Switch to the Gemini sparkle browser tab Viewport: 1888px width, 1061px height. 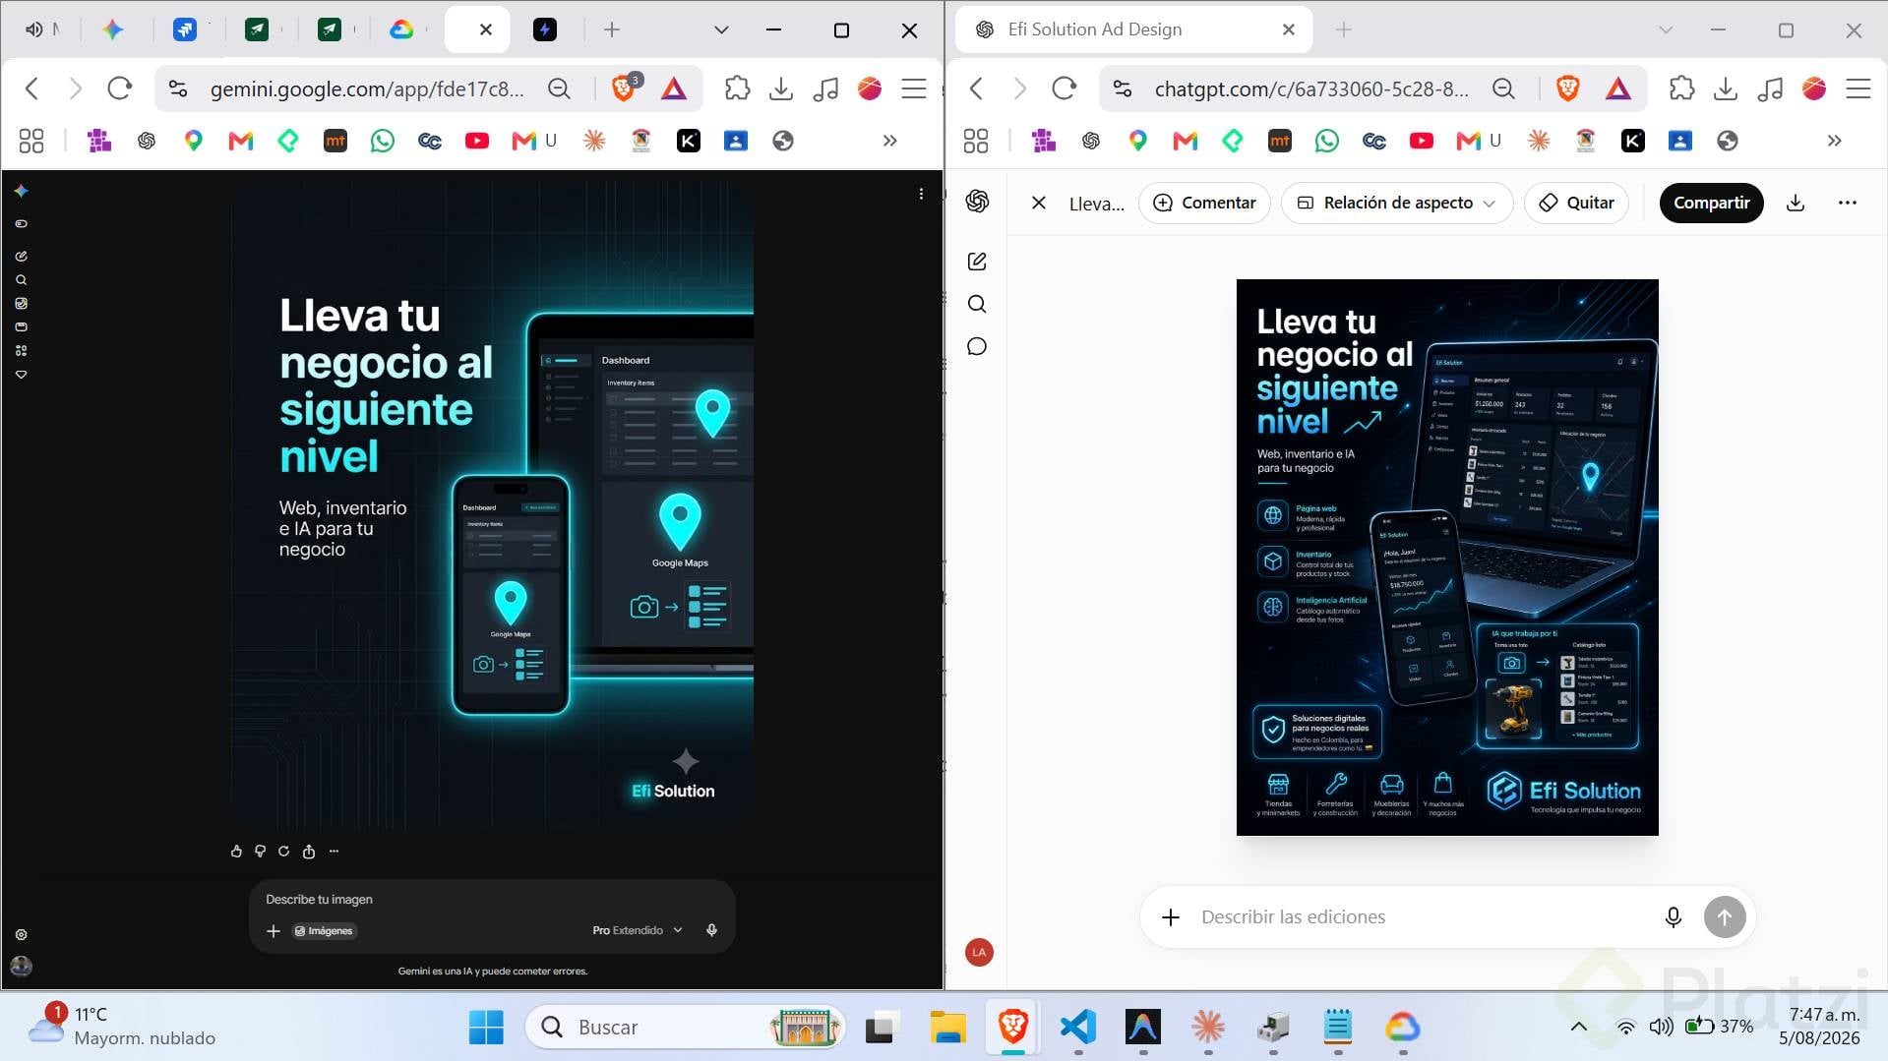pos(113,29)
